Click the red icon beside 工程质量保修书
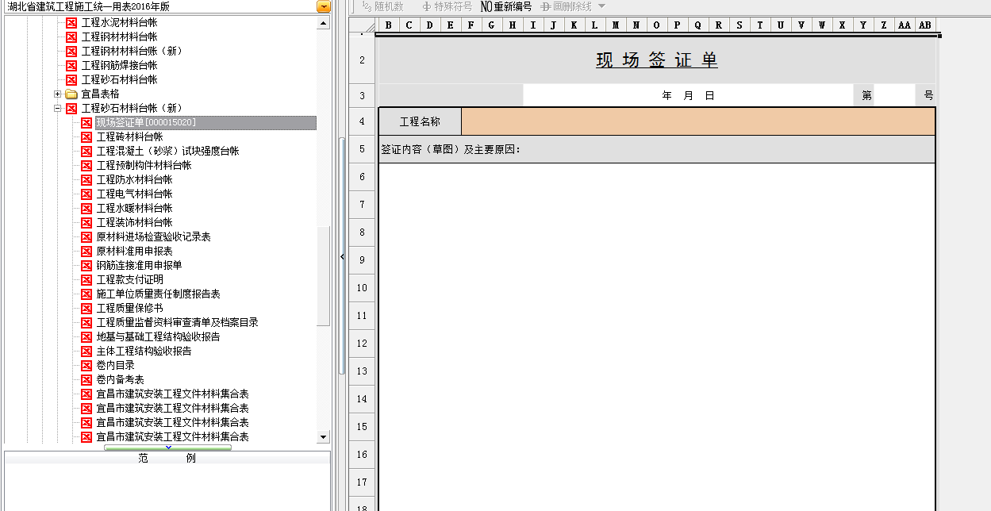Image resolution: width=991 pixels, height=511 pixels. click(x=86, y=308)
